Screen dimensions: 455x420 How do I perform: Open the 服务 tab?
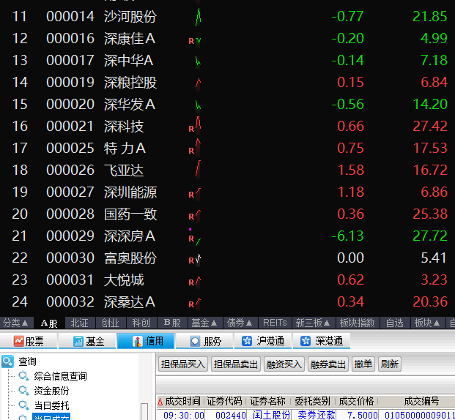click(204, 341)
